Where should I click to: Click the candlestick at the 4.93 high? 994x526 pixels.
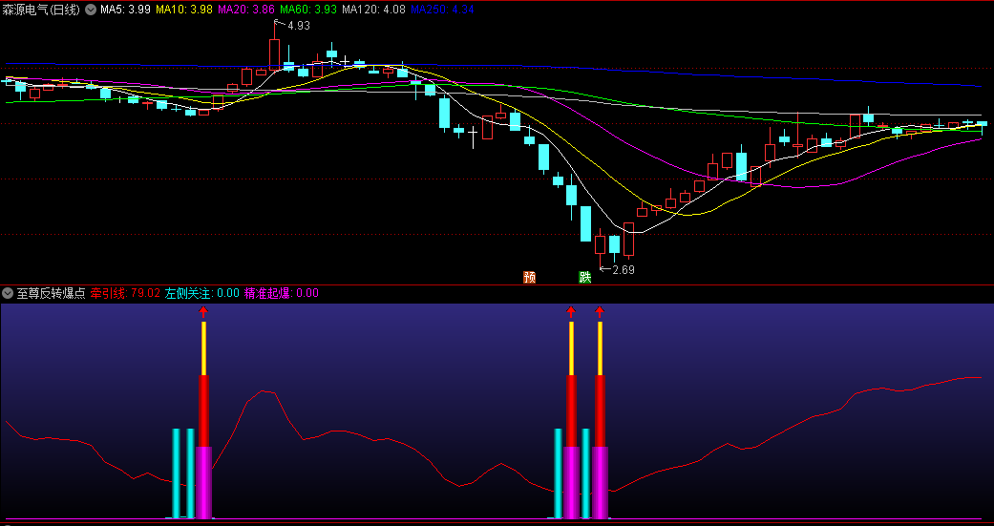[274, 48]
